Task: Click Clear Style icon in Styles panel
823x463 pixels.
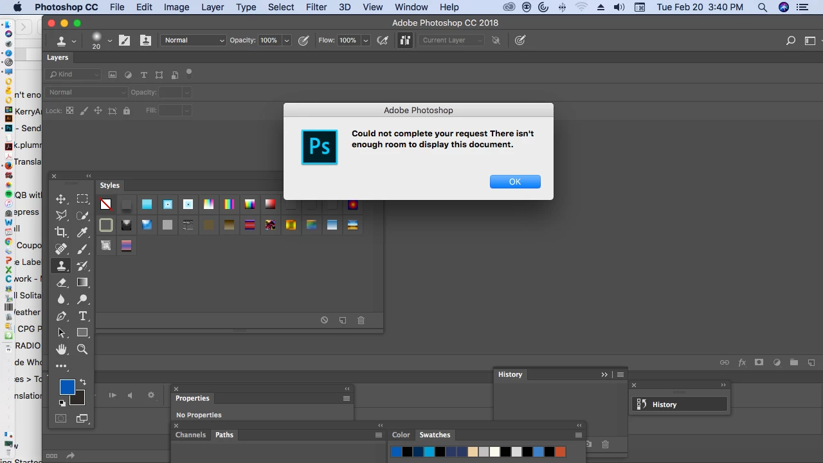Action: (325, 320)
